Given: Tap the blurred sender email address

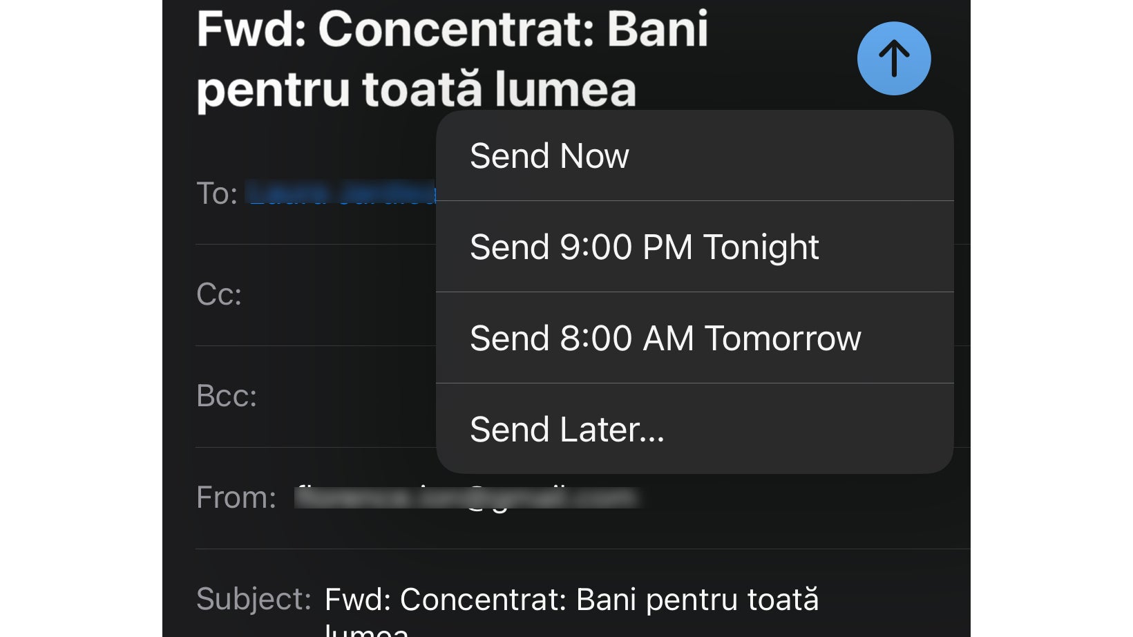Looking at the screenshot, I should point(467,497).
